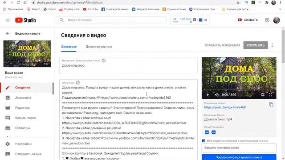Click the title field Дома под снос
This screenshot has height=160, width=285.
pyautogui.click(x=128, y=65)
